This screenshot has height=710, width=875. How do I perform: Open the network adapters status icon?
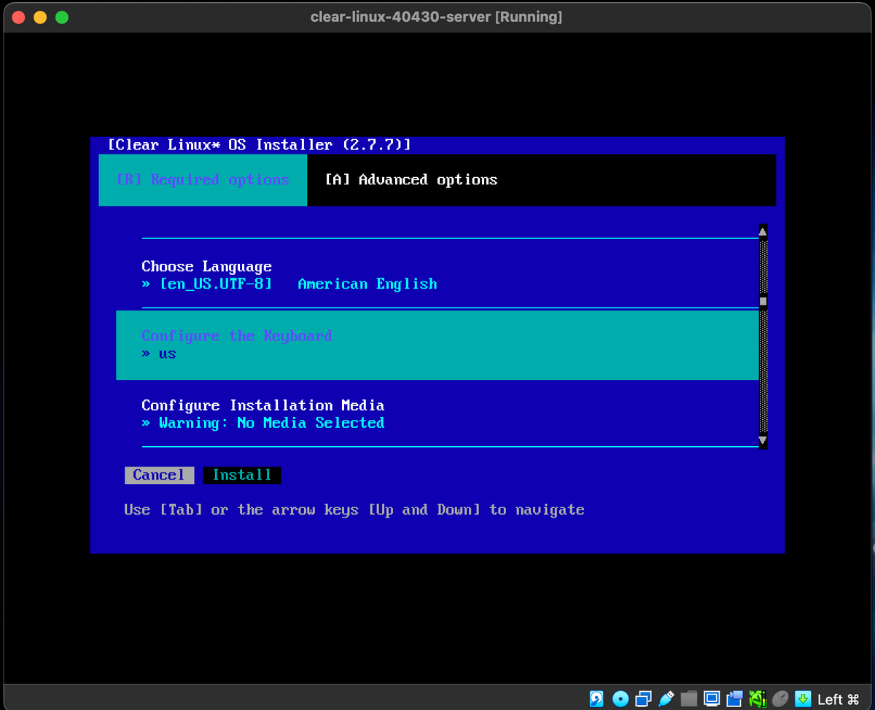(x=642, y=698)
